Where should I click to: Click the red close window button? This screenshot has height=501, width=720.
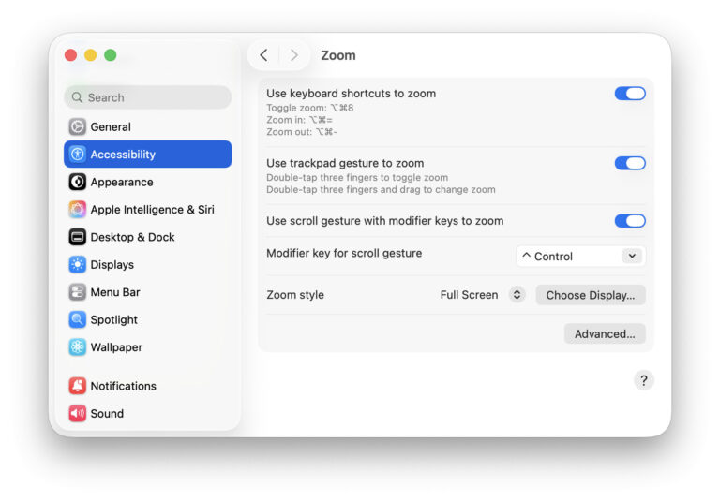click(x=70, y=55)
